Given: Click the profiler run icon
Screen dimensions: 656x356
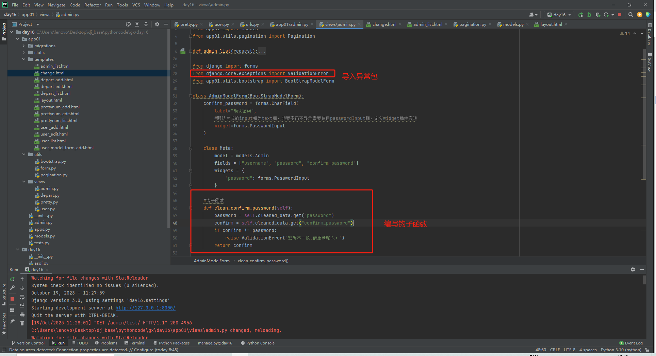Looking at the screenshot, I should (606, 15).
